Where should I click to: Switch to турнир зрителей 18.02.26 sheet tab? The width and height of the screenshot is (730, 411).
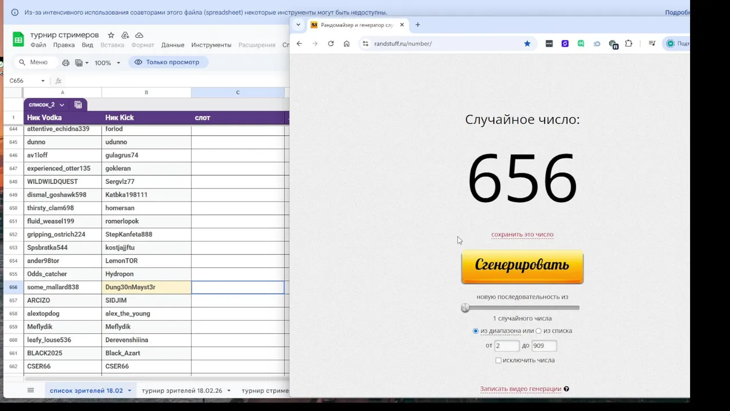182,390
